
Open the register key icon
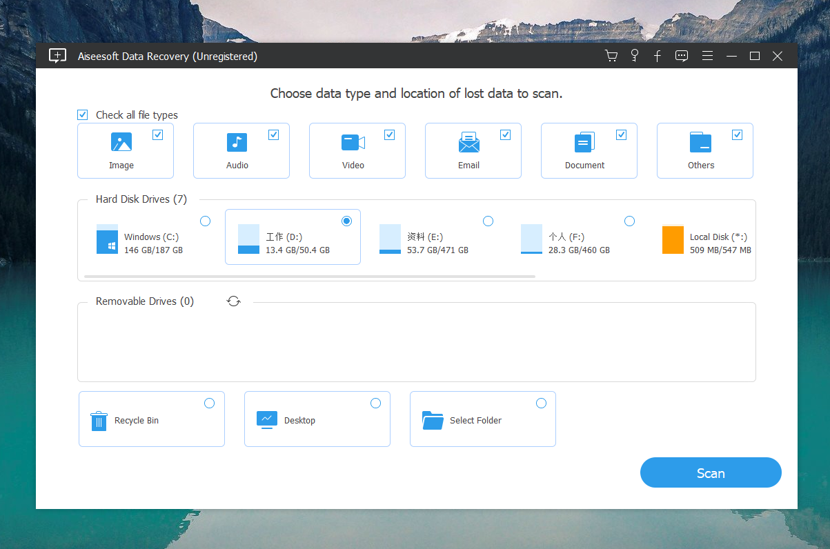pos(635,57)
